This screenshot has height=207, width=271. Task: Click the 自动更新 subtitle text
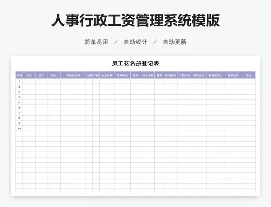[x=175, y=42]
